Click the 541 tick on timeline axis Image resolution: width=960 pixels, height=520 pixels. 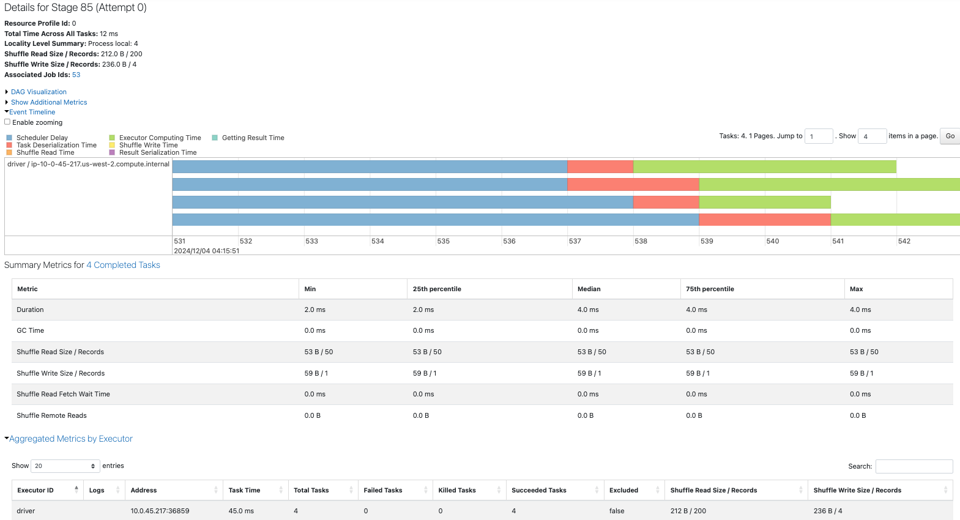click(838, 241)
